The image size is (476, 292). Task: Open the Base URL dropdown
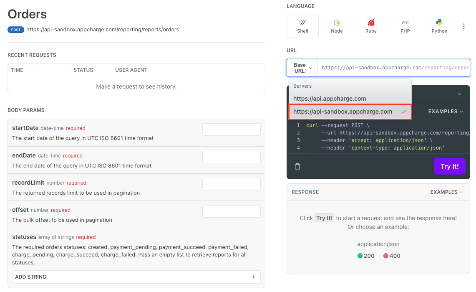(x=302, y=68)
